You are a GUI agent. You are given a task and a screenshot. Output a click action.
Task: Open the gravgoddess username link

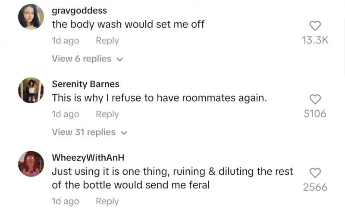click(79, 10)
